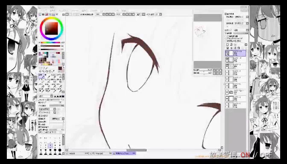Select the Hand pan tool

tap(50, 71)
